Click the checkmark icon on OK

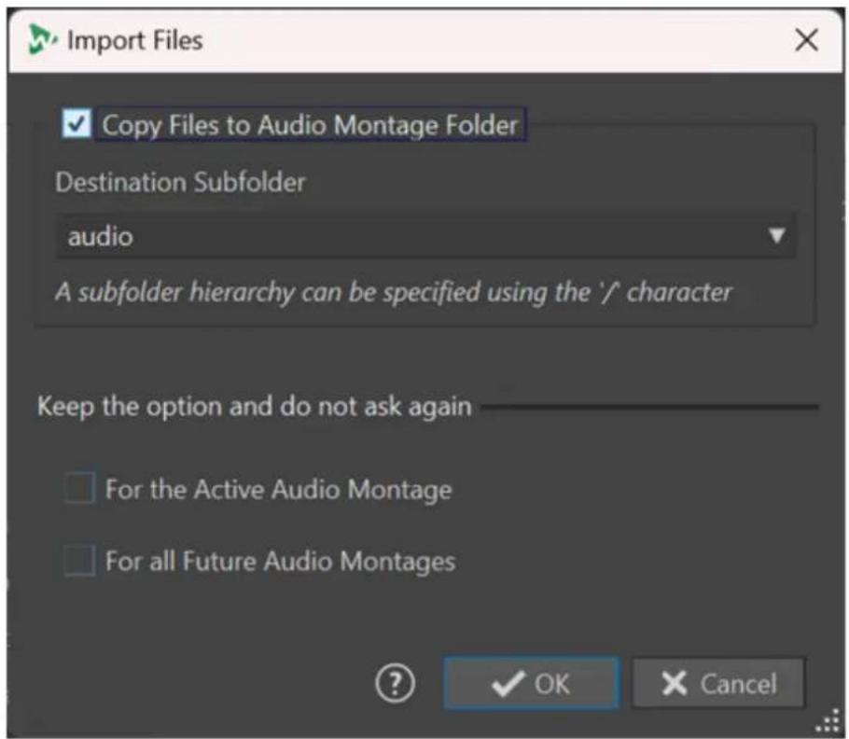(x=508, y=683)
